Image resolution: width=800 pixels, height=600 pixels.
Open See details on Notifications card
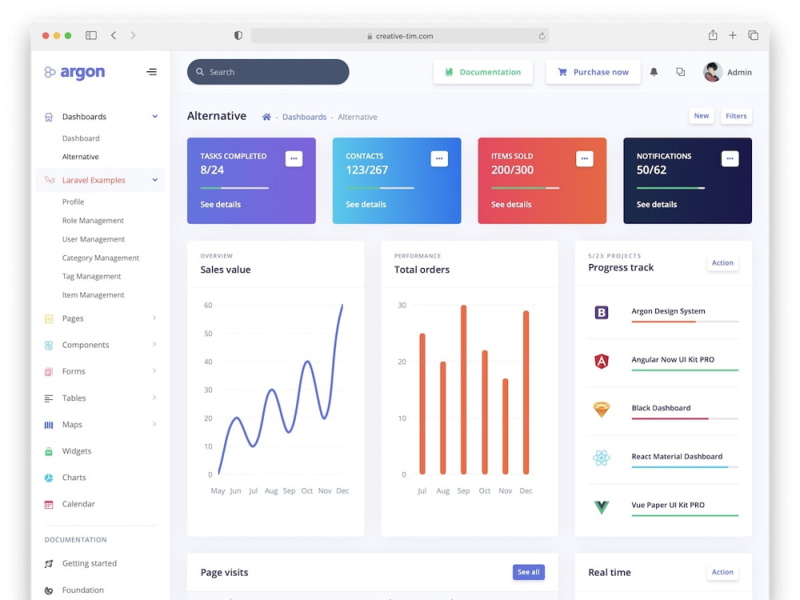click(x=657, y=204)
